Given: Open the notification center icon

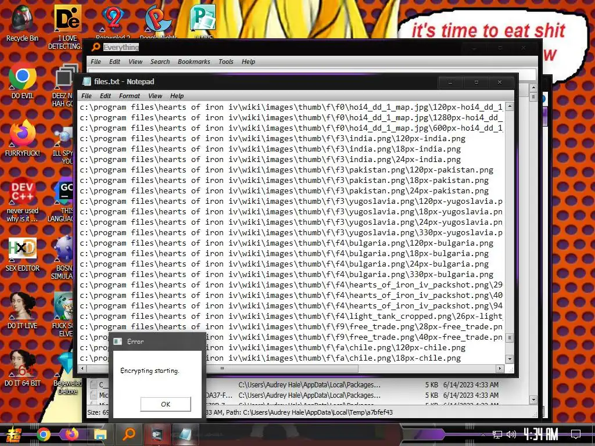Looking at the screenshot, I should 576,434.
